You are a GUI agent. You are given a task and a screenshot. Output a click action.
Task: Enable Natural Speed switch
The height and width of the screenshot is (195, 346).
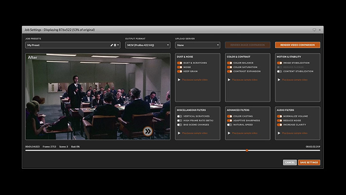pos(230,125)
